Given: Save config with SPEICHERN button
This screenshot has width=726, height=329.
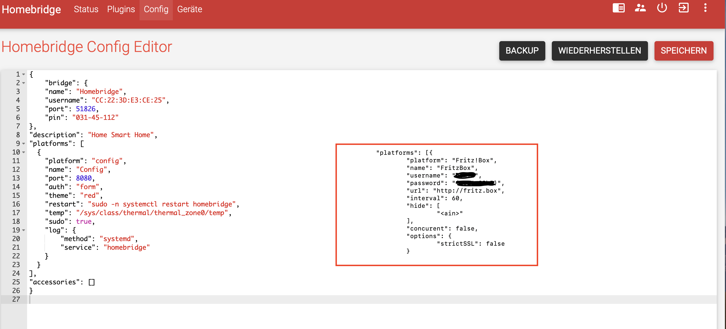Looking at the screenshot, I should coord(683,51).
